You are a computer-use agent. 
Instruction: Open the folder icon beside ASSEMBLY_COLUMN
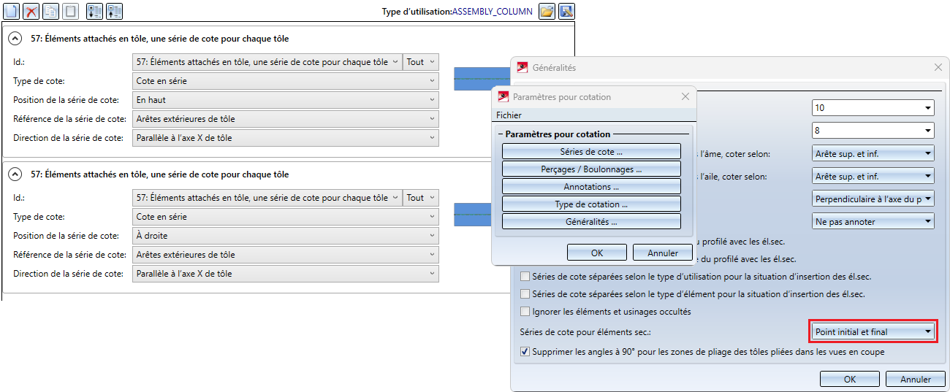547,11
